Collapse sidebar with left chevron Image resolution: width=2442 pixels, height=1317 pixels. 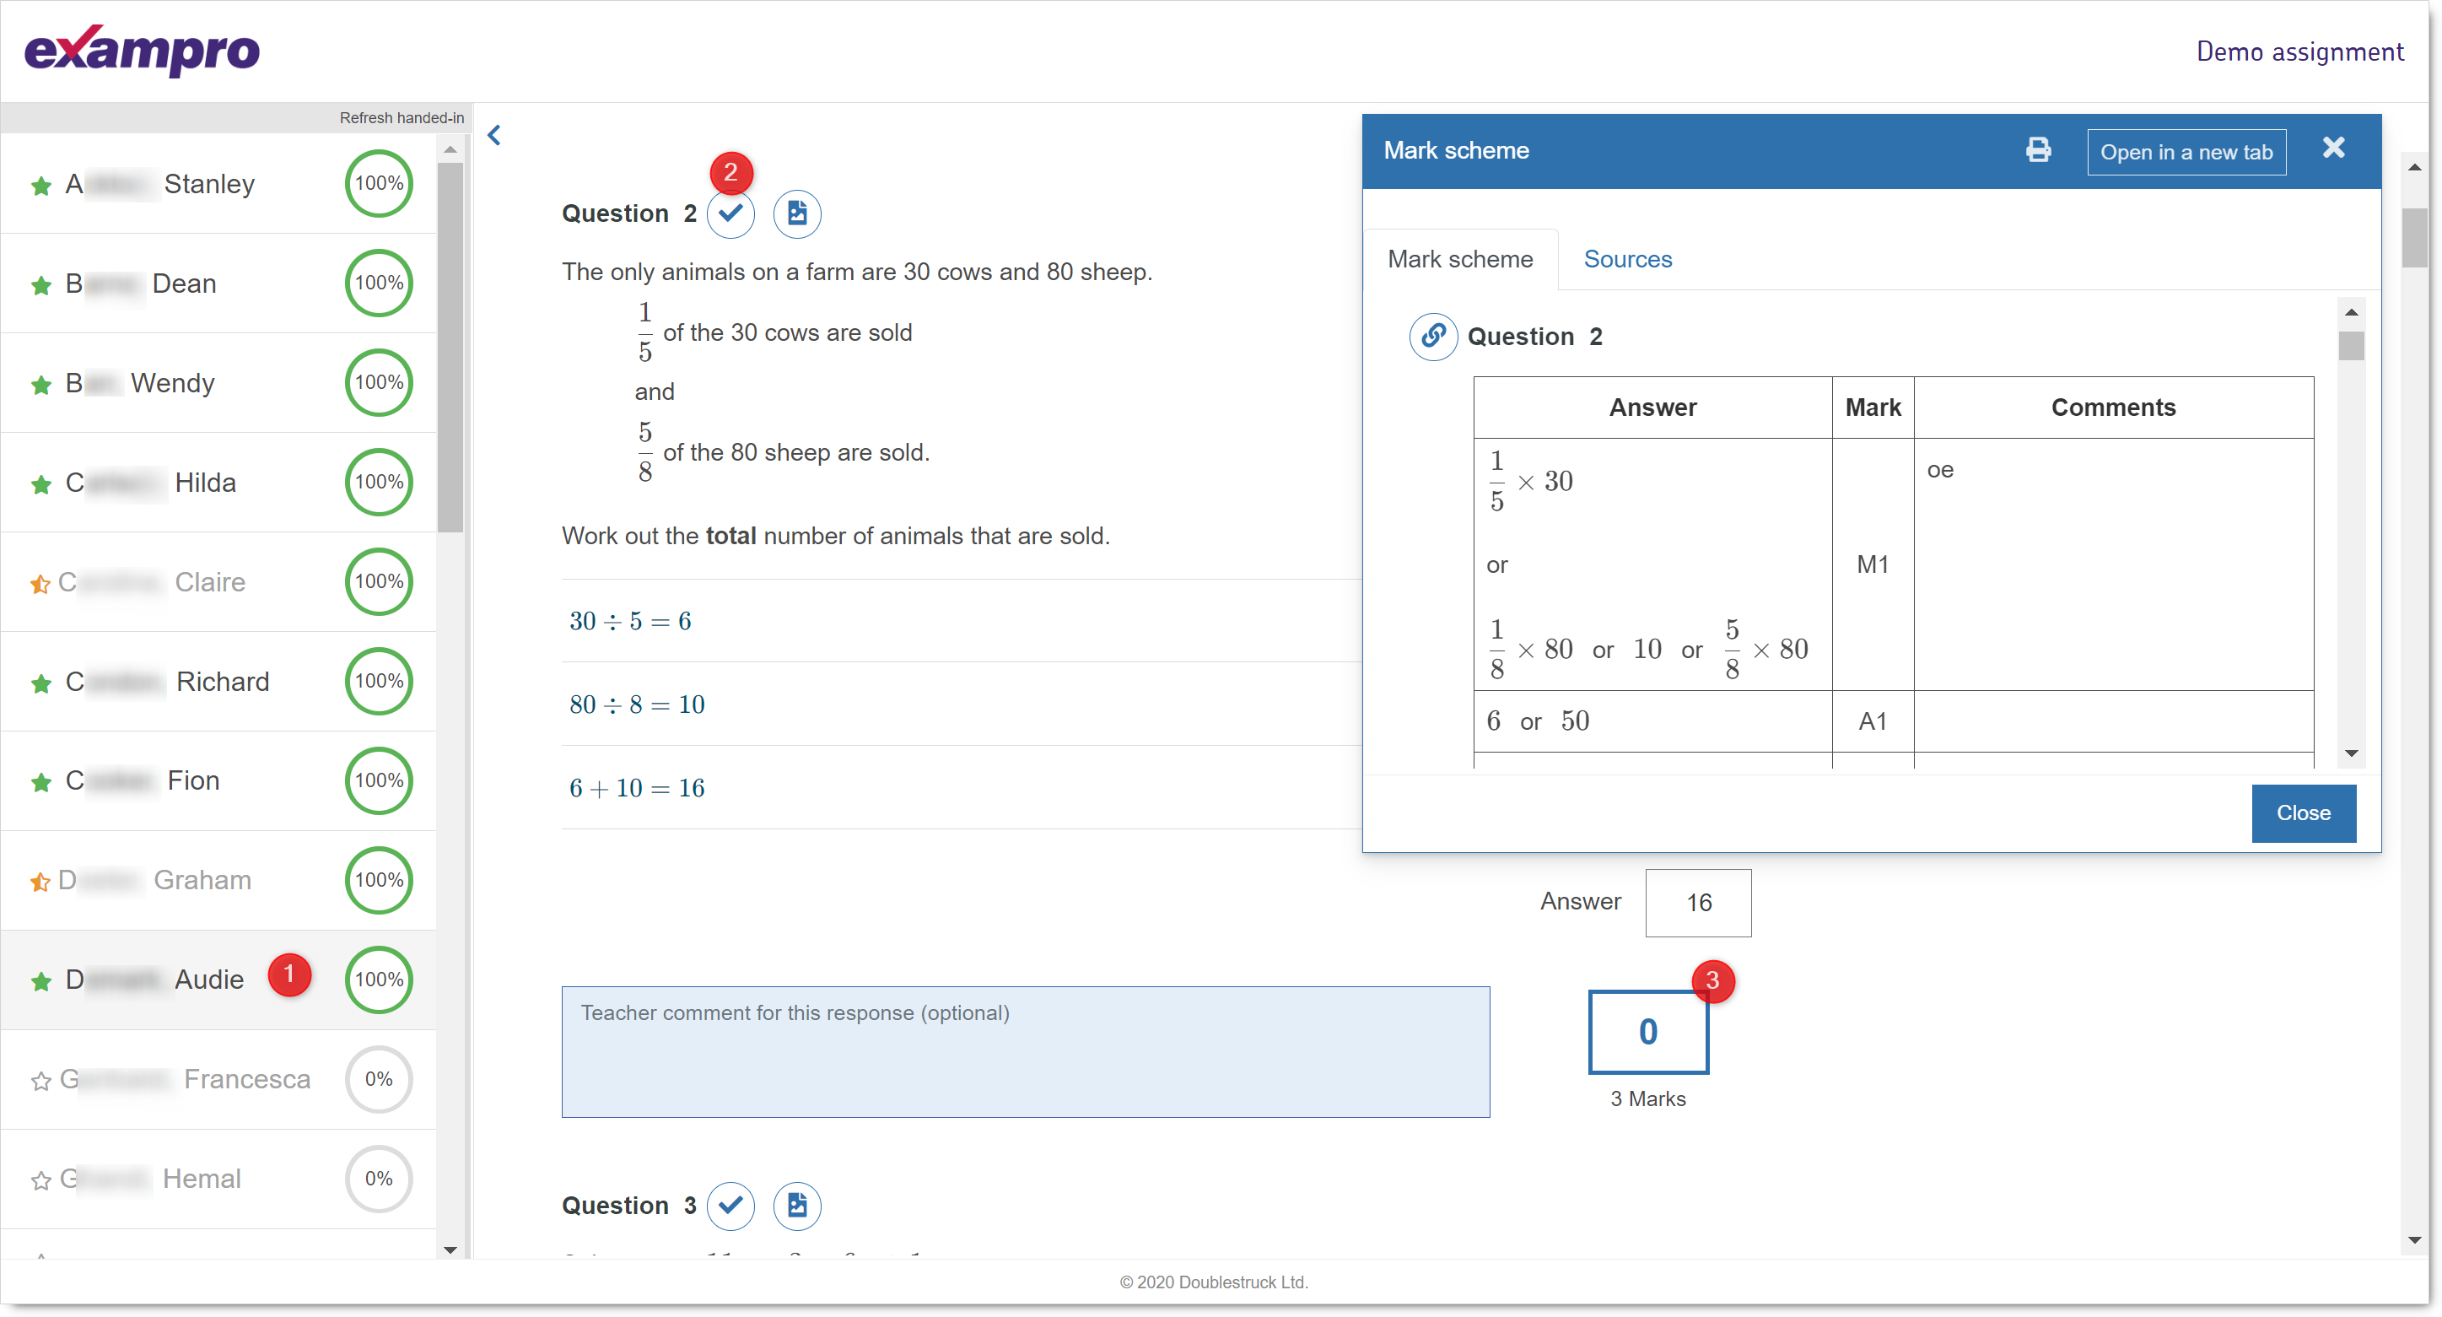click(x=494, y=136)
